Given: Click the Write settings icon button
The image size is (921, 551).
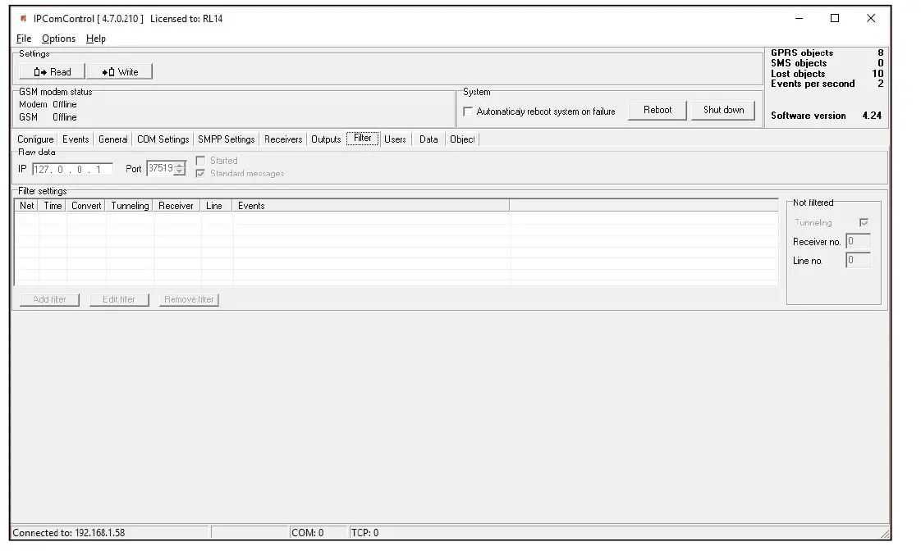Looking at the screenshot, I should point(119,71).
